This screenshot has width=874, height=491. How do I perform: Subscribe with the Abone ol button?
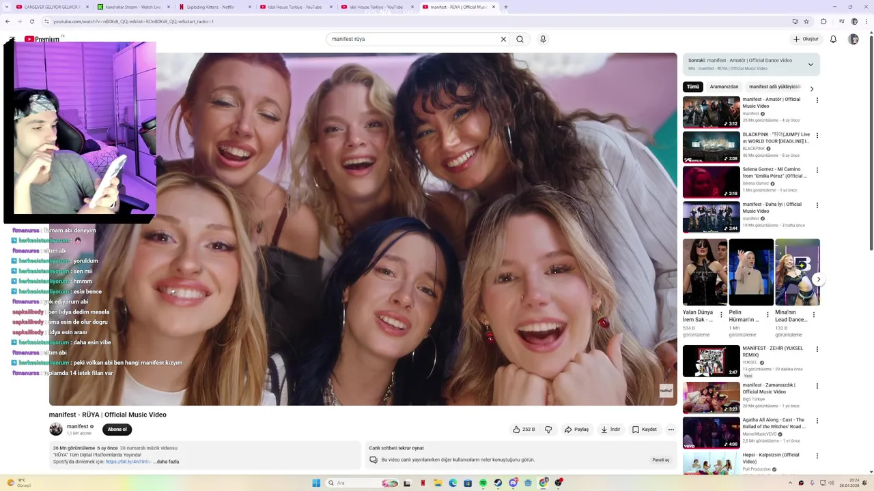point(117,430)
